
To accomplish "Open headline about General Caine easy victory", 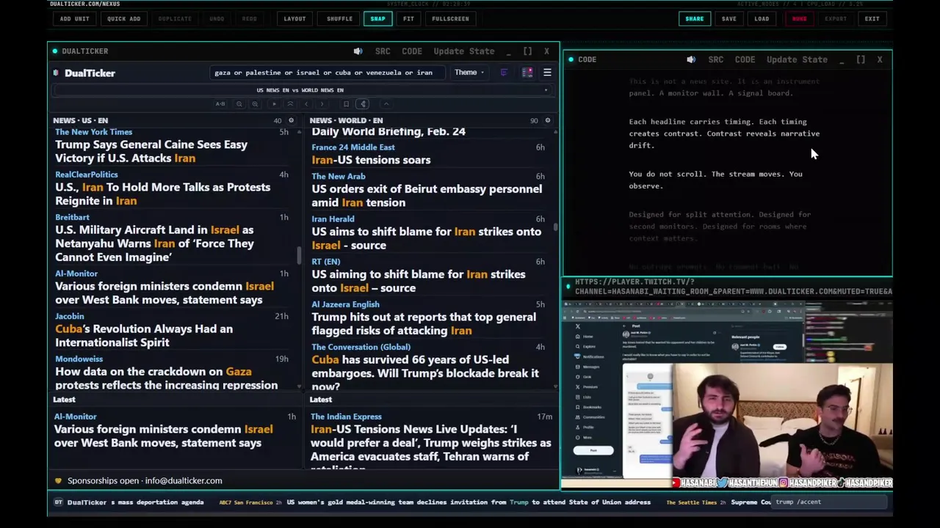I will click(x=151, y=151).
